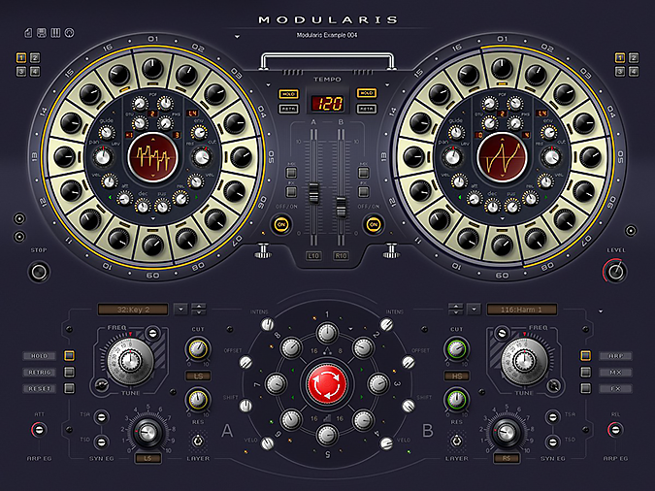Screen dimensions: 655x491
Task: Click the LAYER power icon in section B
Action: click(x=457, y=441)
